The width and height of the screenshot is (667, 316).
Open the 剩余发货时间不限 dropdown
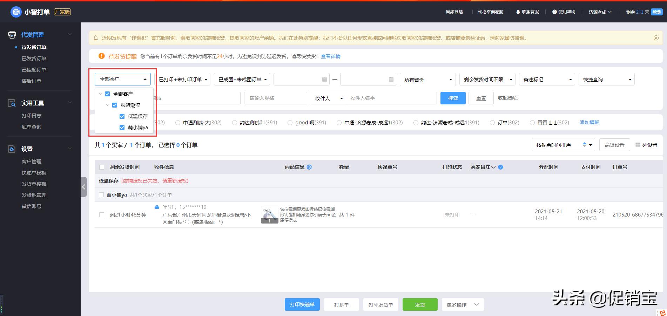[487, 79]
